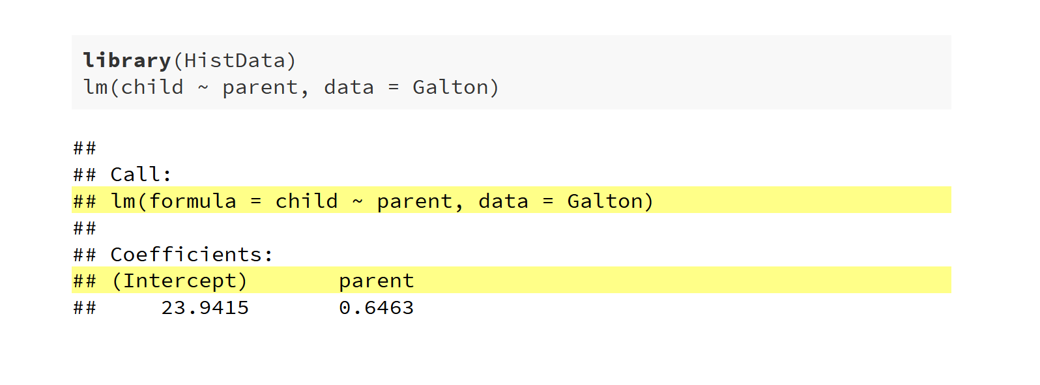Click "data" in the highlighted output line
The width and height of the screenshot is (1040, 385).
click(503, 201)
